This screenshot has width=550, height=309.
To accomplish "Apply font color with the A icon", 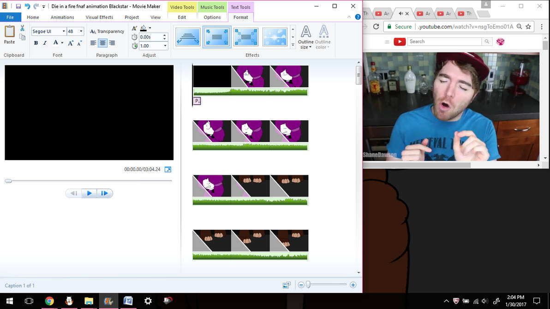I will pyautogui.click(x=55, y=43).
